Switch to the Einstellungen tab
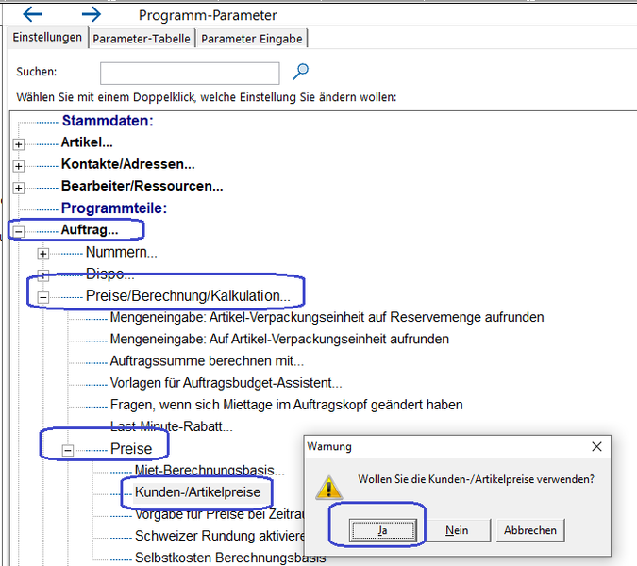 [x=47, y=38]
